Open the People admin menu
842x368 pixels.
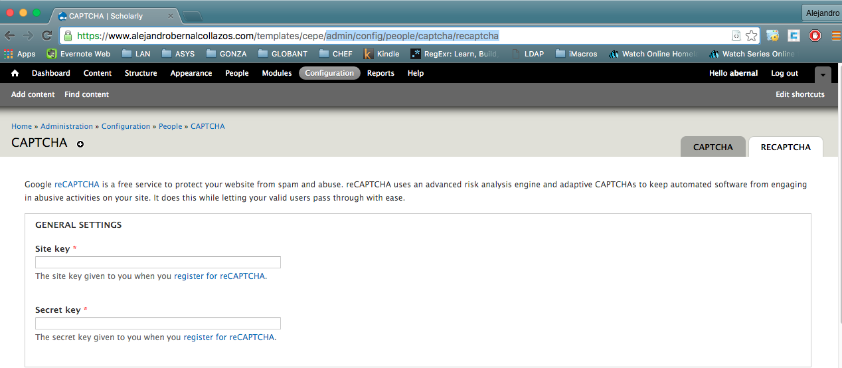pyautogui.click(x=237, y=73)
